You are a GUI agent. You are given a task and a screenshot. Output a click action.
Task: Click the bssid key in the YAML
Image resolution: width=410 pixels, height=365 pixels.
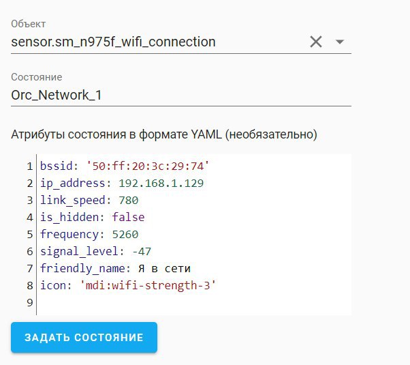pyautogui.click(x=56, y=166)
